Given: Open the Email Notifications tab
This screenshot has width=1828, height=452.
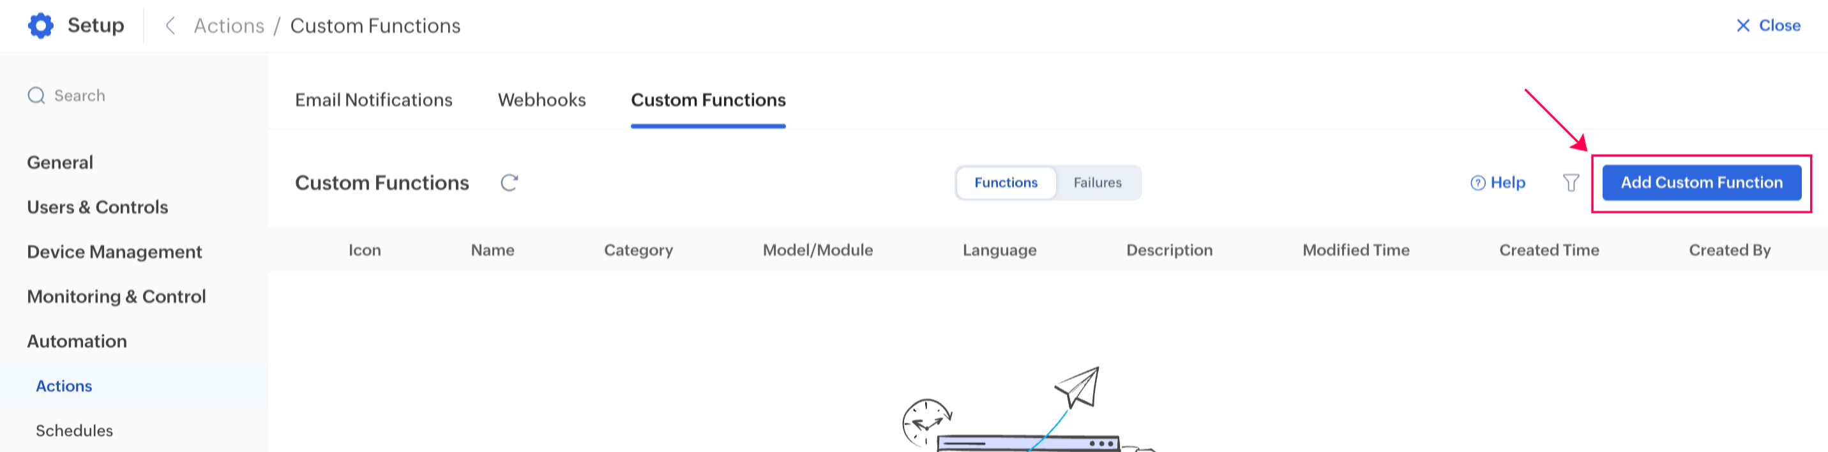Looking at the screenshot, I should tap(374, 100).
